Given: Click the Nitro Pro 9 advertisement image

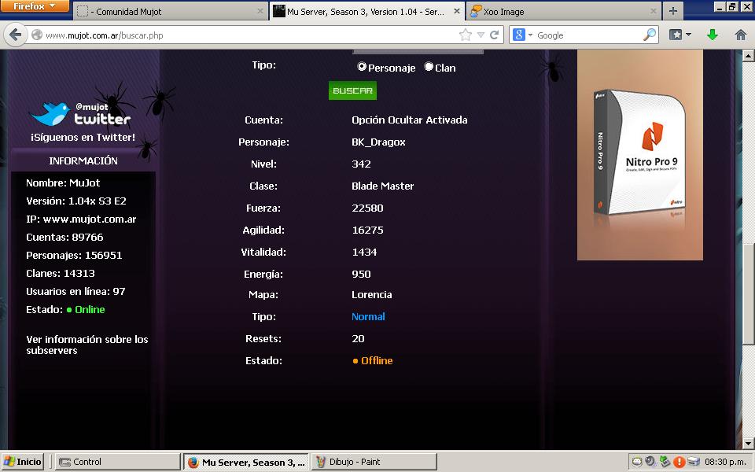Looking at the screenshot, I should tap(639, 155).
